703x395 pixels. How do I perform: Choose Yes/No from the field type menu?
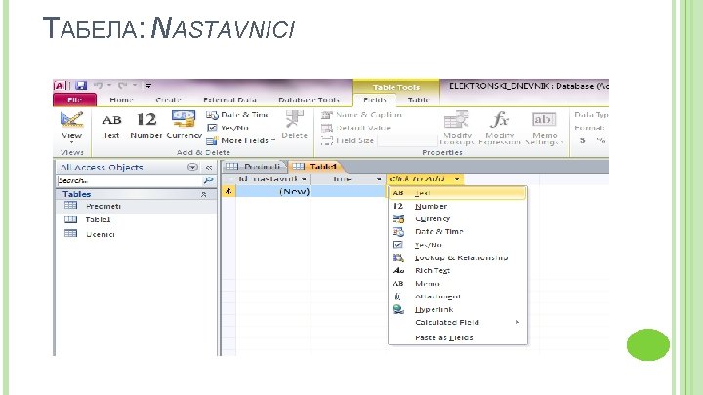[x=457, y=245]
